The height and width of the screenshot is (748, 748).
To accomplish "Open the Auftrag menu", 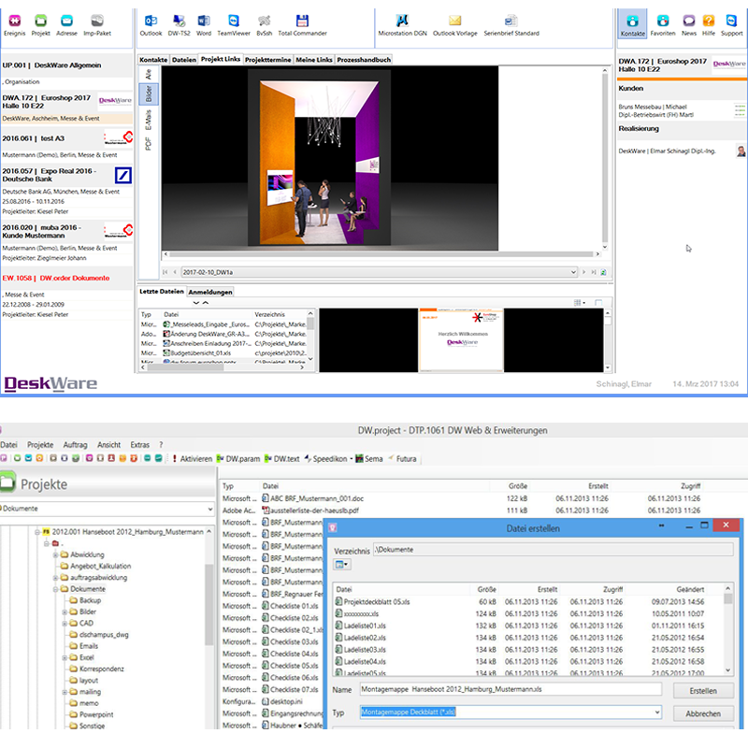I will click(x=76, y=445).
